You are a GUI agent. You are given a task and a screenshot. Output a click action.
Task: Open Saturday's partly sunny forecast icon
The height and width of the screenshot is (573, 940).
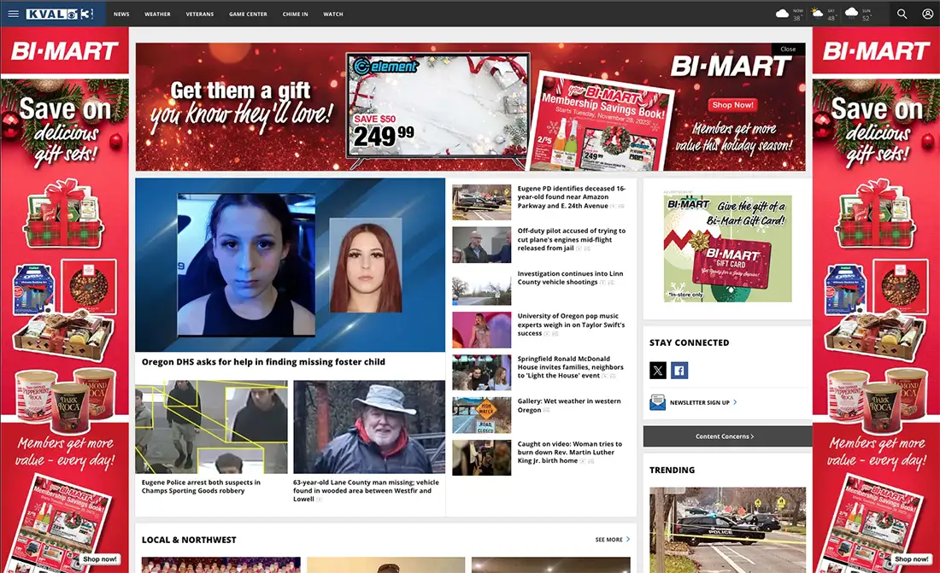pos(816,13)
